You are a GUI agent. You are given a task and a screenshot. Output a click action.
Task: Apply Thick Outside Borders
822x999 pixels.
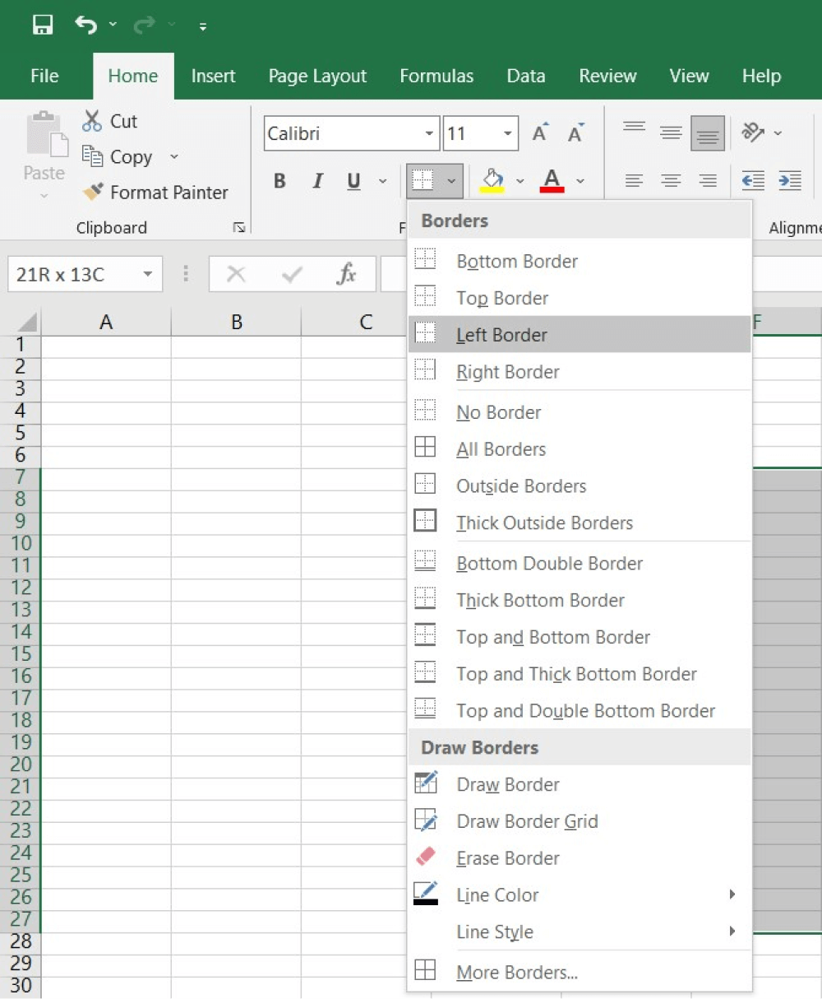click(580, 523)
